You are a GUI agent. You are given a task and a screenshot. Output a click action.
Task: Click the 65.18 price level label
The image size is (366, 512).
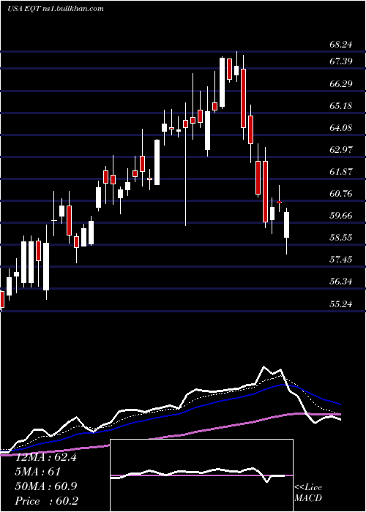pyautogui.click(x=341, y=106)
